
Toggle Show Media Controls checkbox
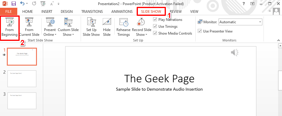[155, 33]
